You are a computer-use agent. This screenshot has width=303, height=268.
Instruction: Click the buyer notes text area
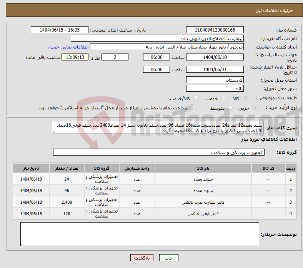[x=140, y=234]
